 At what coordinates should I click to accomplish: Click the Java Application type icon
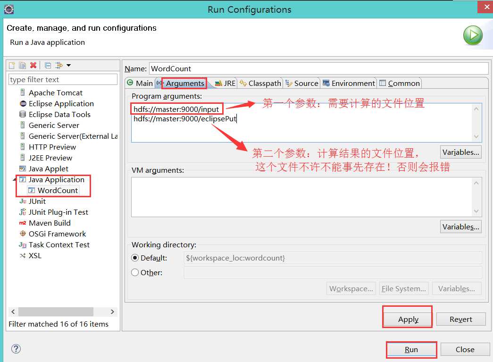(x=23, y=179)
